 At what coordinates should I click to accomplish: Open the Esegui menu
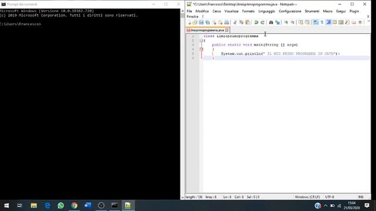(341, 11)
